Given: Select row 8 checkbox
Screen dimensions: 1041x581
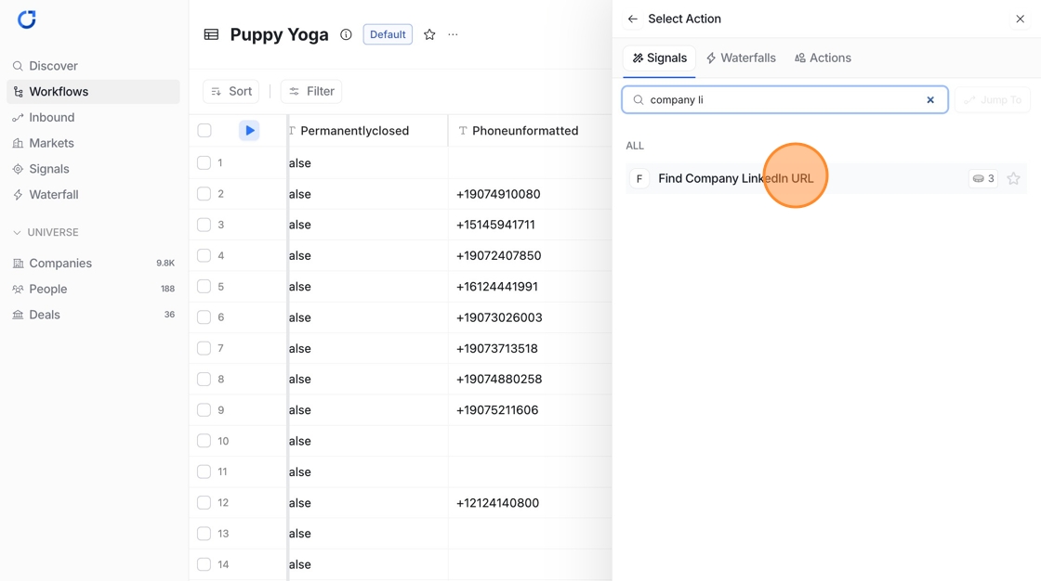Looking at the screenshot, I should tap(204, 379).
